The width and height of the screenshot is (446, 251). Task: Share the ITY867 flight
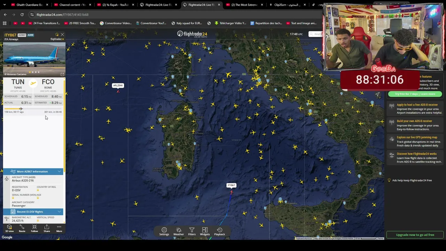point(47,229)
